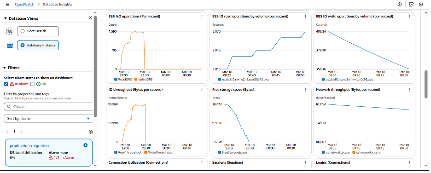Open options for the Free storage space widget
The height and width of the screenshot is (173, 431).
(305, 90)
